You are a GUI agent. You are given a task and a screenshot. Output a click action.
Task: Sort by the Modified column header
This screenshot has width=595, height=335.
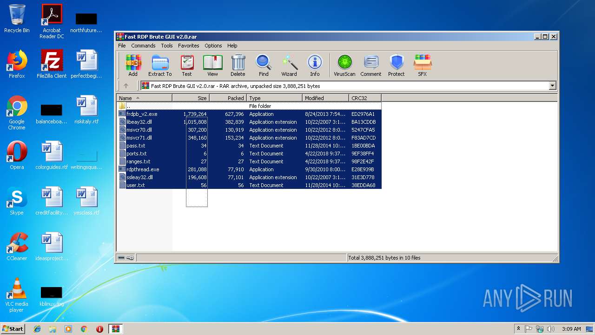coord(326,98)
